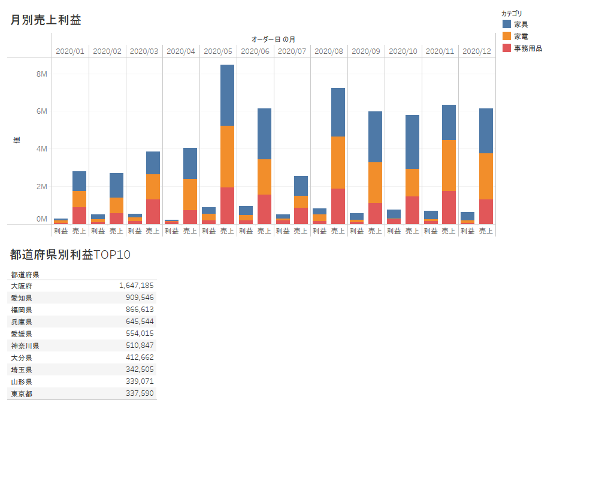Select the 東京都 row label
Image resolution: width=599 pixels, height=479 pixels.
coord(22,394)
